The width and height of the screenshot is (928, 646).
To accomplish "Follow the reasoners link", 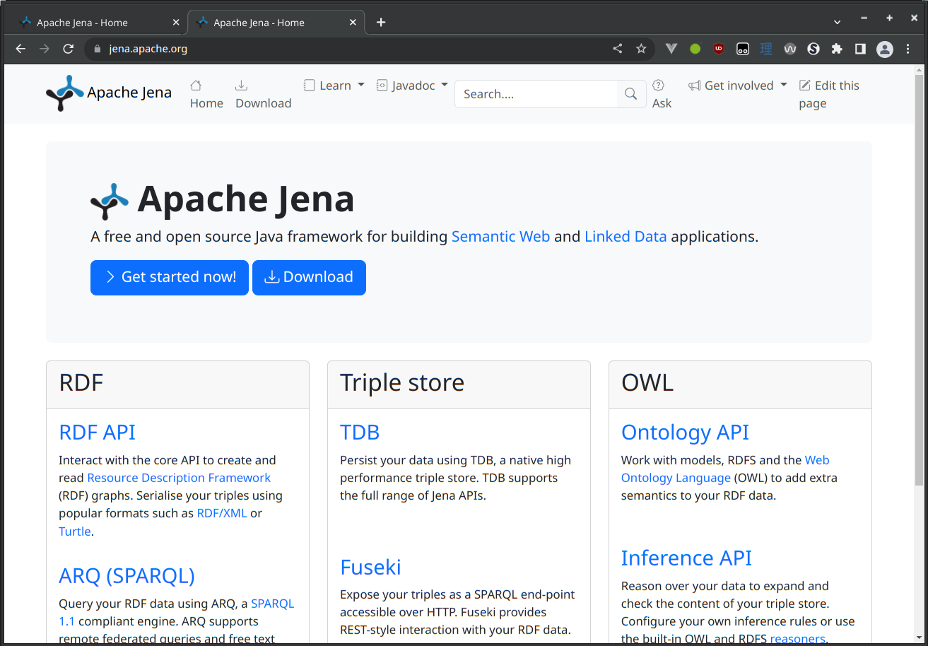I will 797,639.
